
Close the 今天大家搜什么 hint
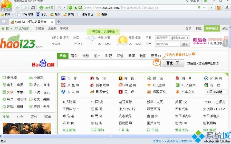[x=193, y=54]
